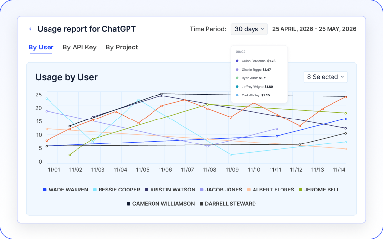Click the Usage by User heading
Viewport: 383px width, 239px height.
(66, 77)
